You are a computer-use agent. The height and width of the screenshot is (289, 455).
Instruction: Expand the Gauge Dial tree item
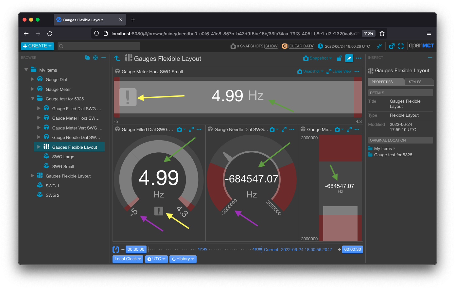pos(32,79)
